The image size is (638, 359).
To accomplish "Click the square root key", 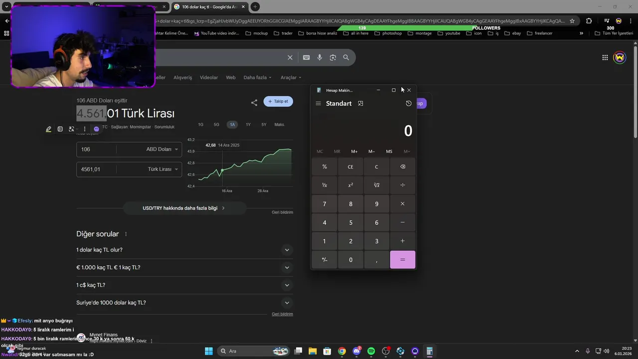I will click(x=376, y=185).
